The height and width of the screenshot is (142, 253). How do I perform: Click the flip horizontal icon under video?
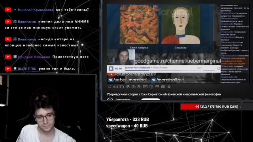[x=151, y=87]
